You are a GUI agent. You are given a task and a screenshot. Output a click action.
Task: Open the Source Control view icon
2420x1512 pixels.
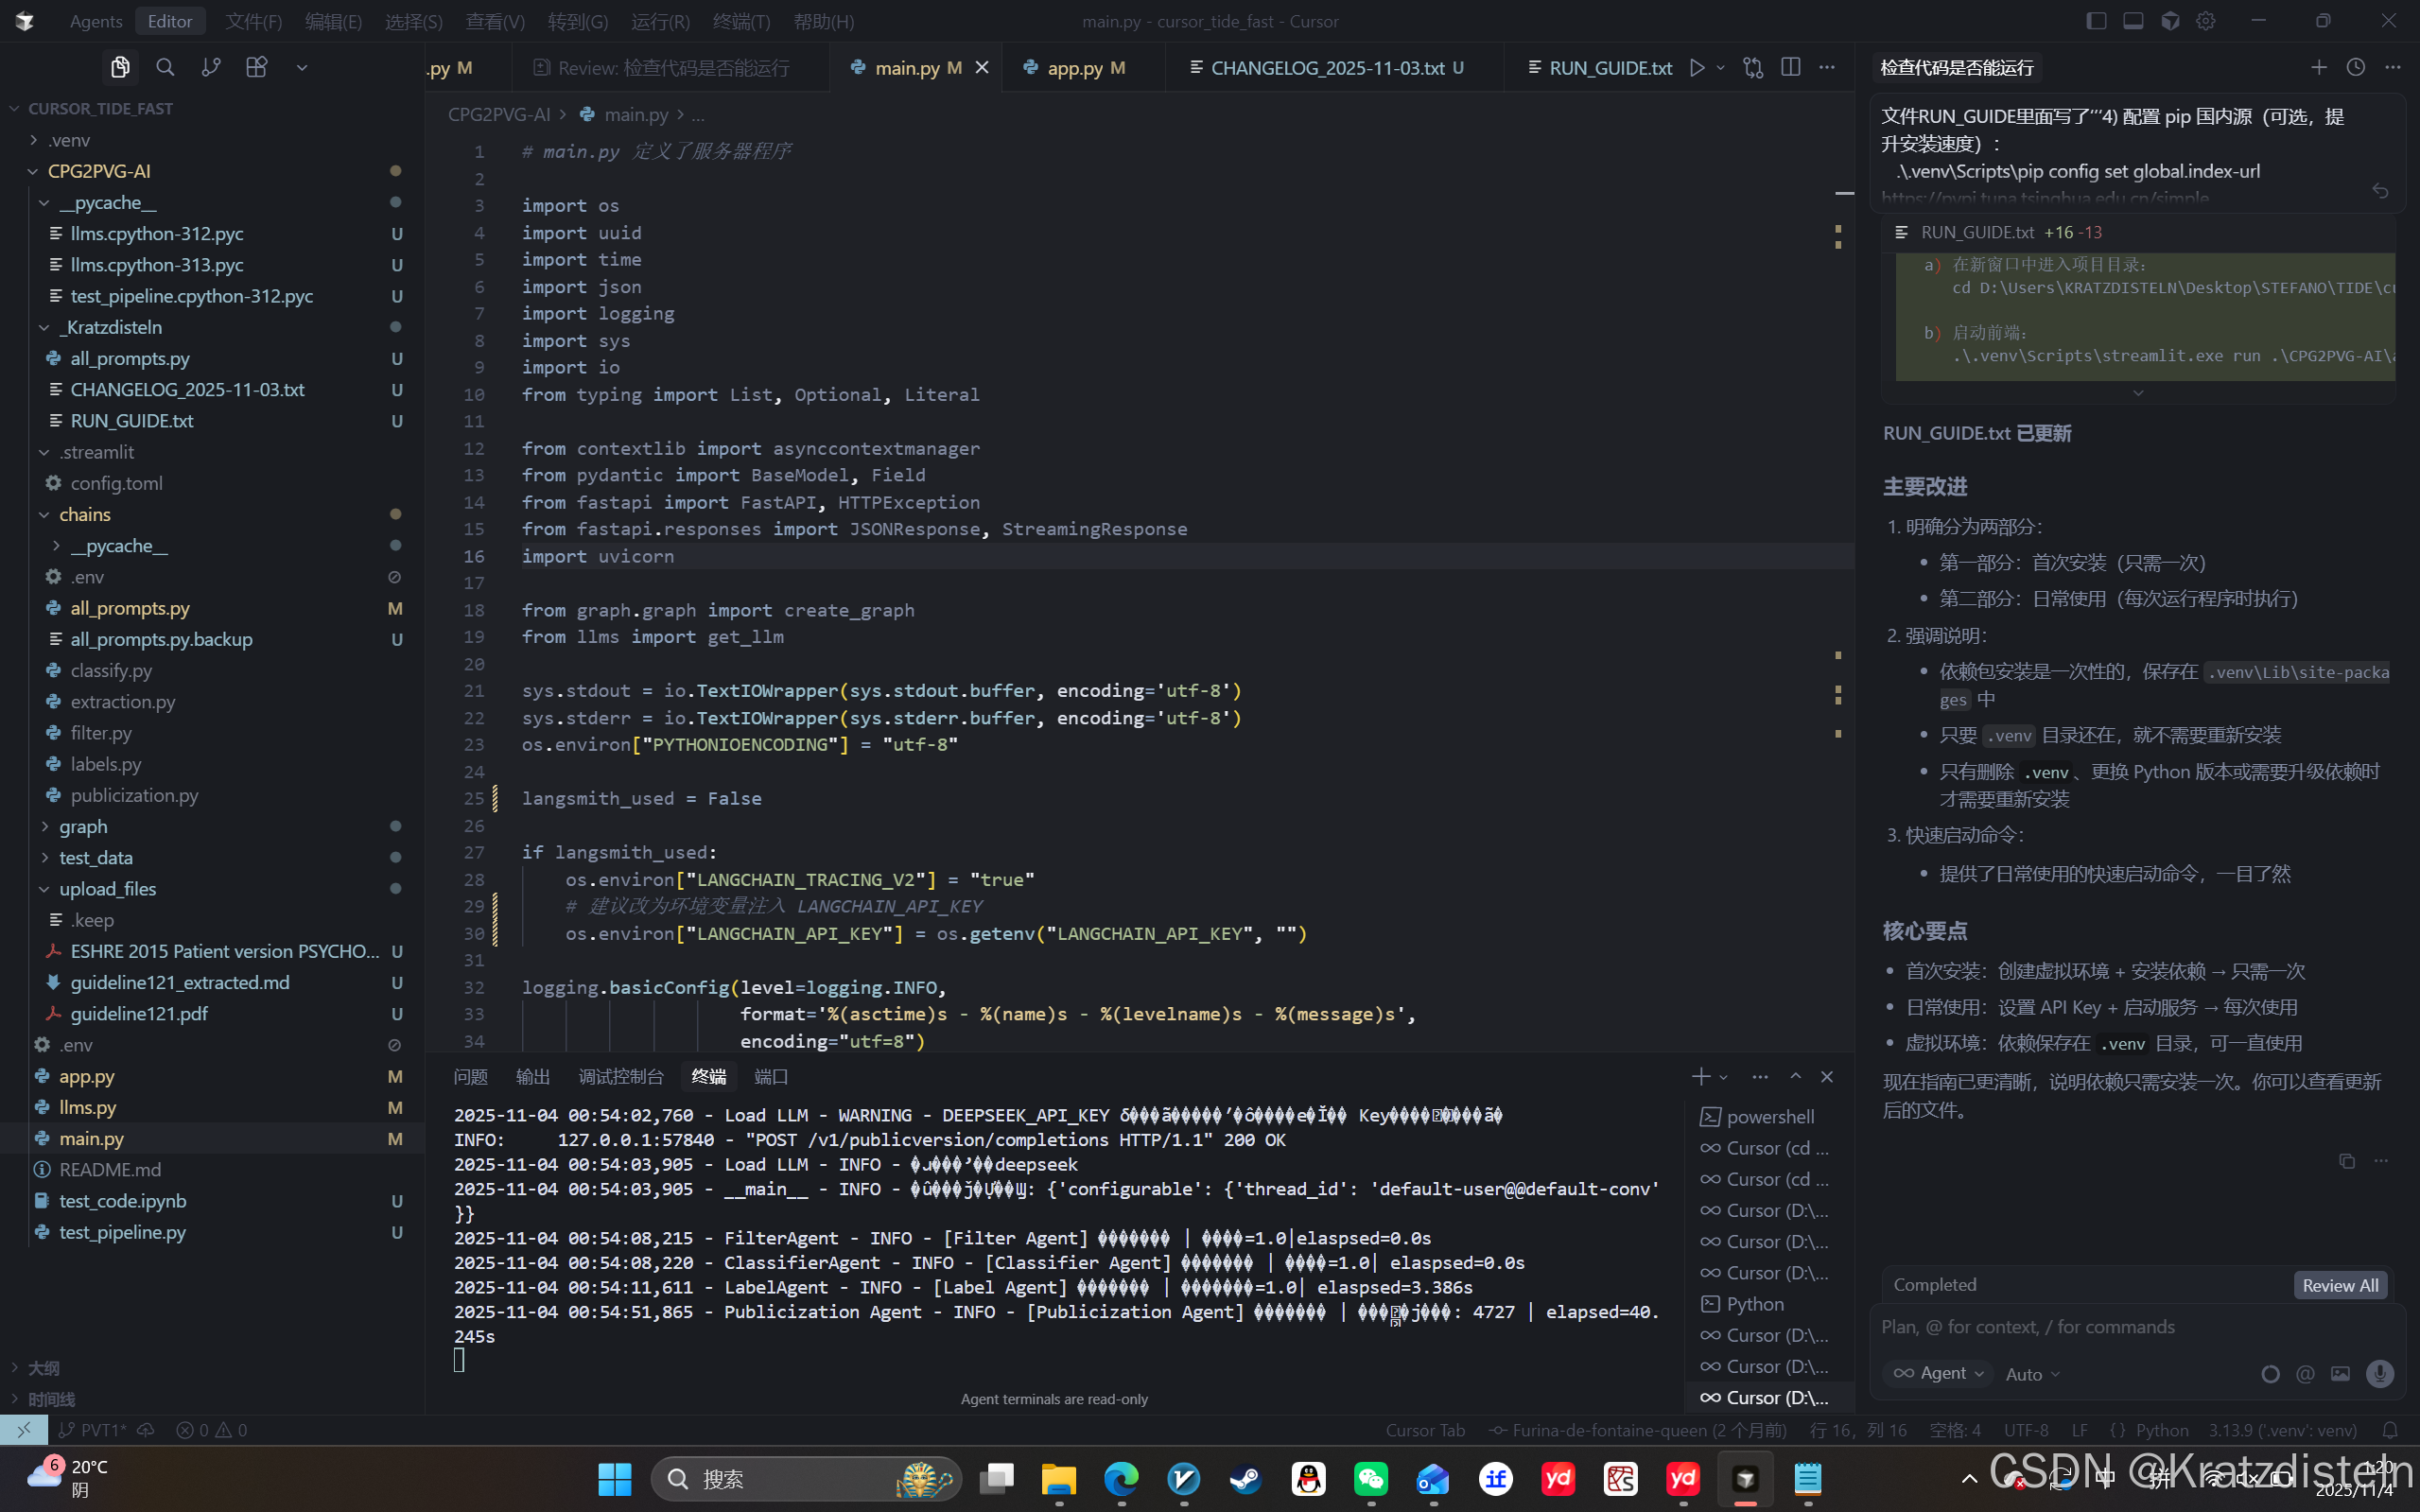click(x=211, y=67)
